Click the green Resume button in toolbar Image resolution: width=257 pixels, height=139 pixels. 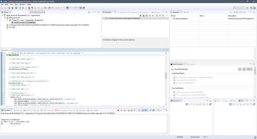(x=23, y=8)
